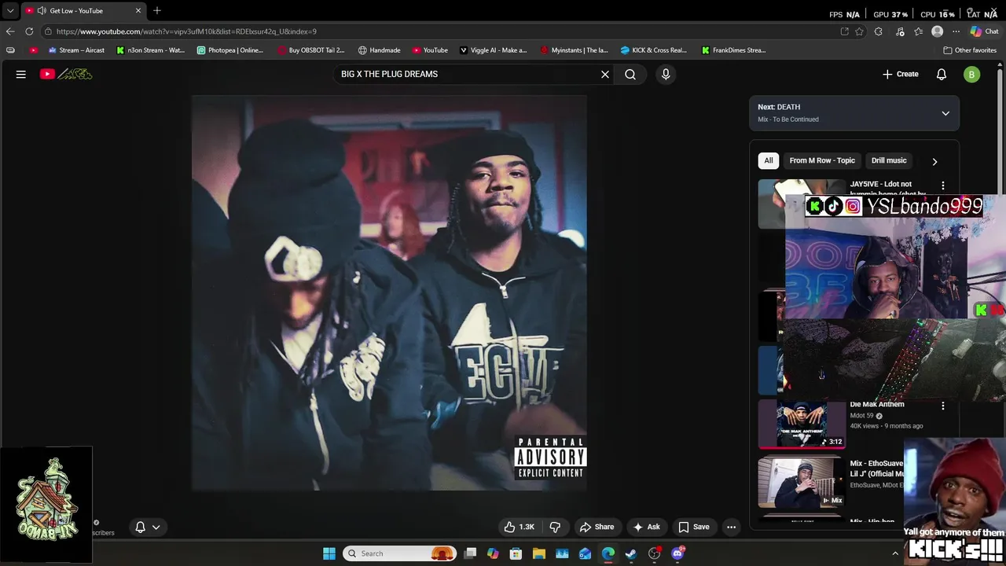The height and width of the screenshot is (566, 1006).
Task: Open a new browser tab
Action: click(157, 10)
